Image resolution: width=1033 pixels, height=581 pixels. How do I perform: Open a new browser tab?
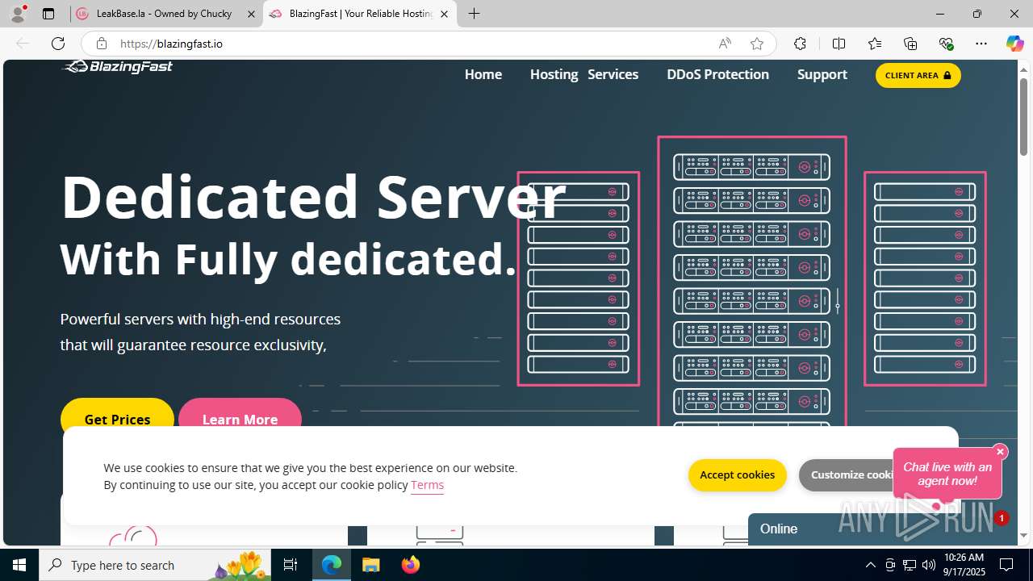[x=475, y=14]
